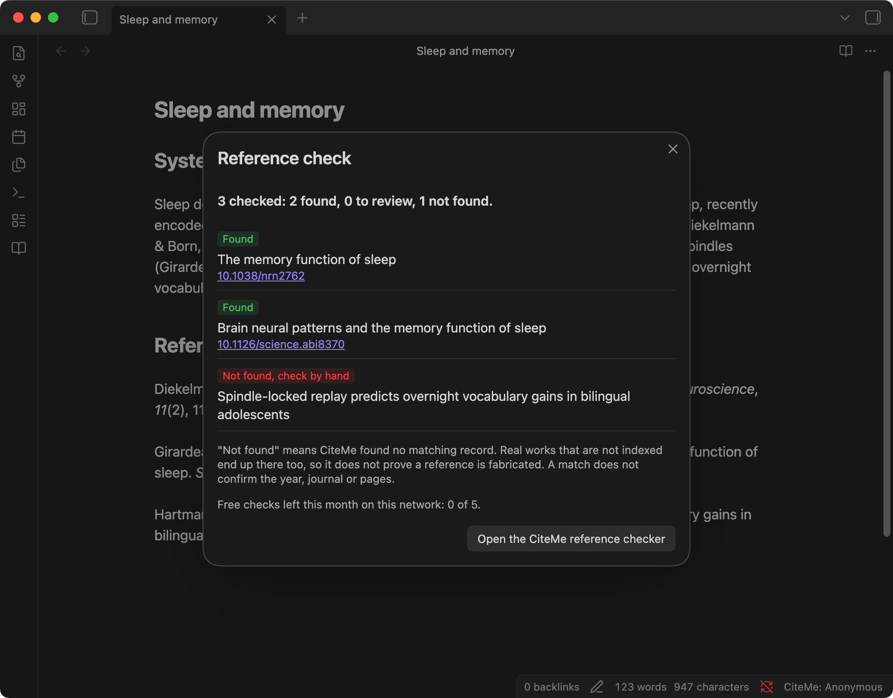
Task: Click the 123 words status entry
Action: click(641, 687)
